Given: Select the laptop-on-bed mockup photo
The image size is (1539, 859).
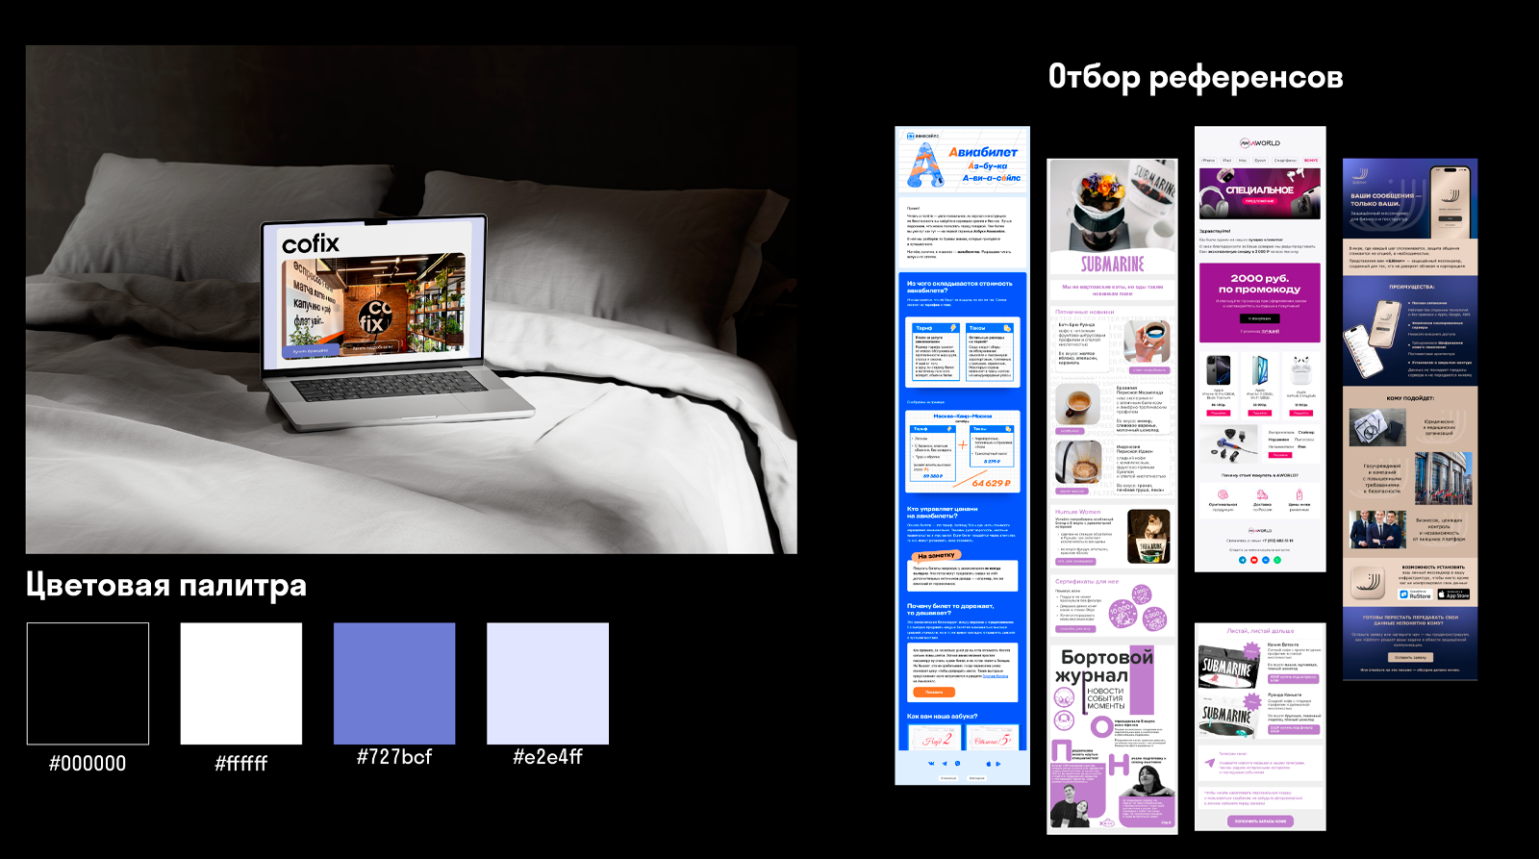Looking at the screenshot, I should (x=412, y=299).
